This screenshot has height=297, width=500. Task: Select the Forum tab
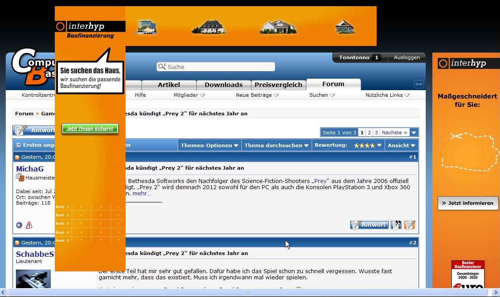pyautogui.click(x=333, y=84)
